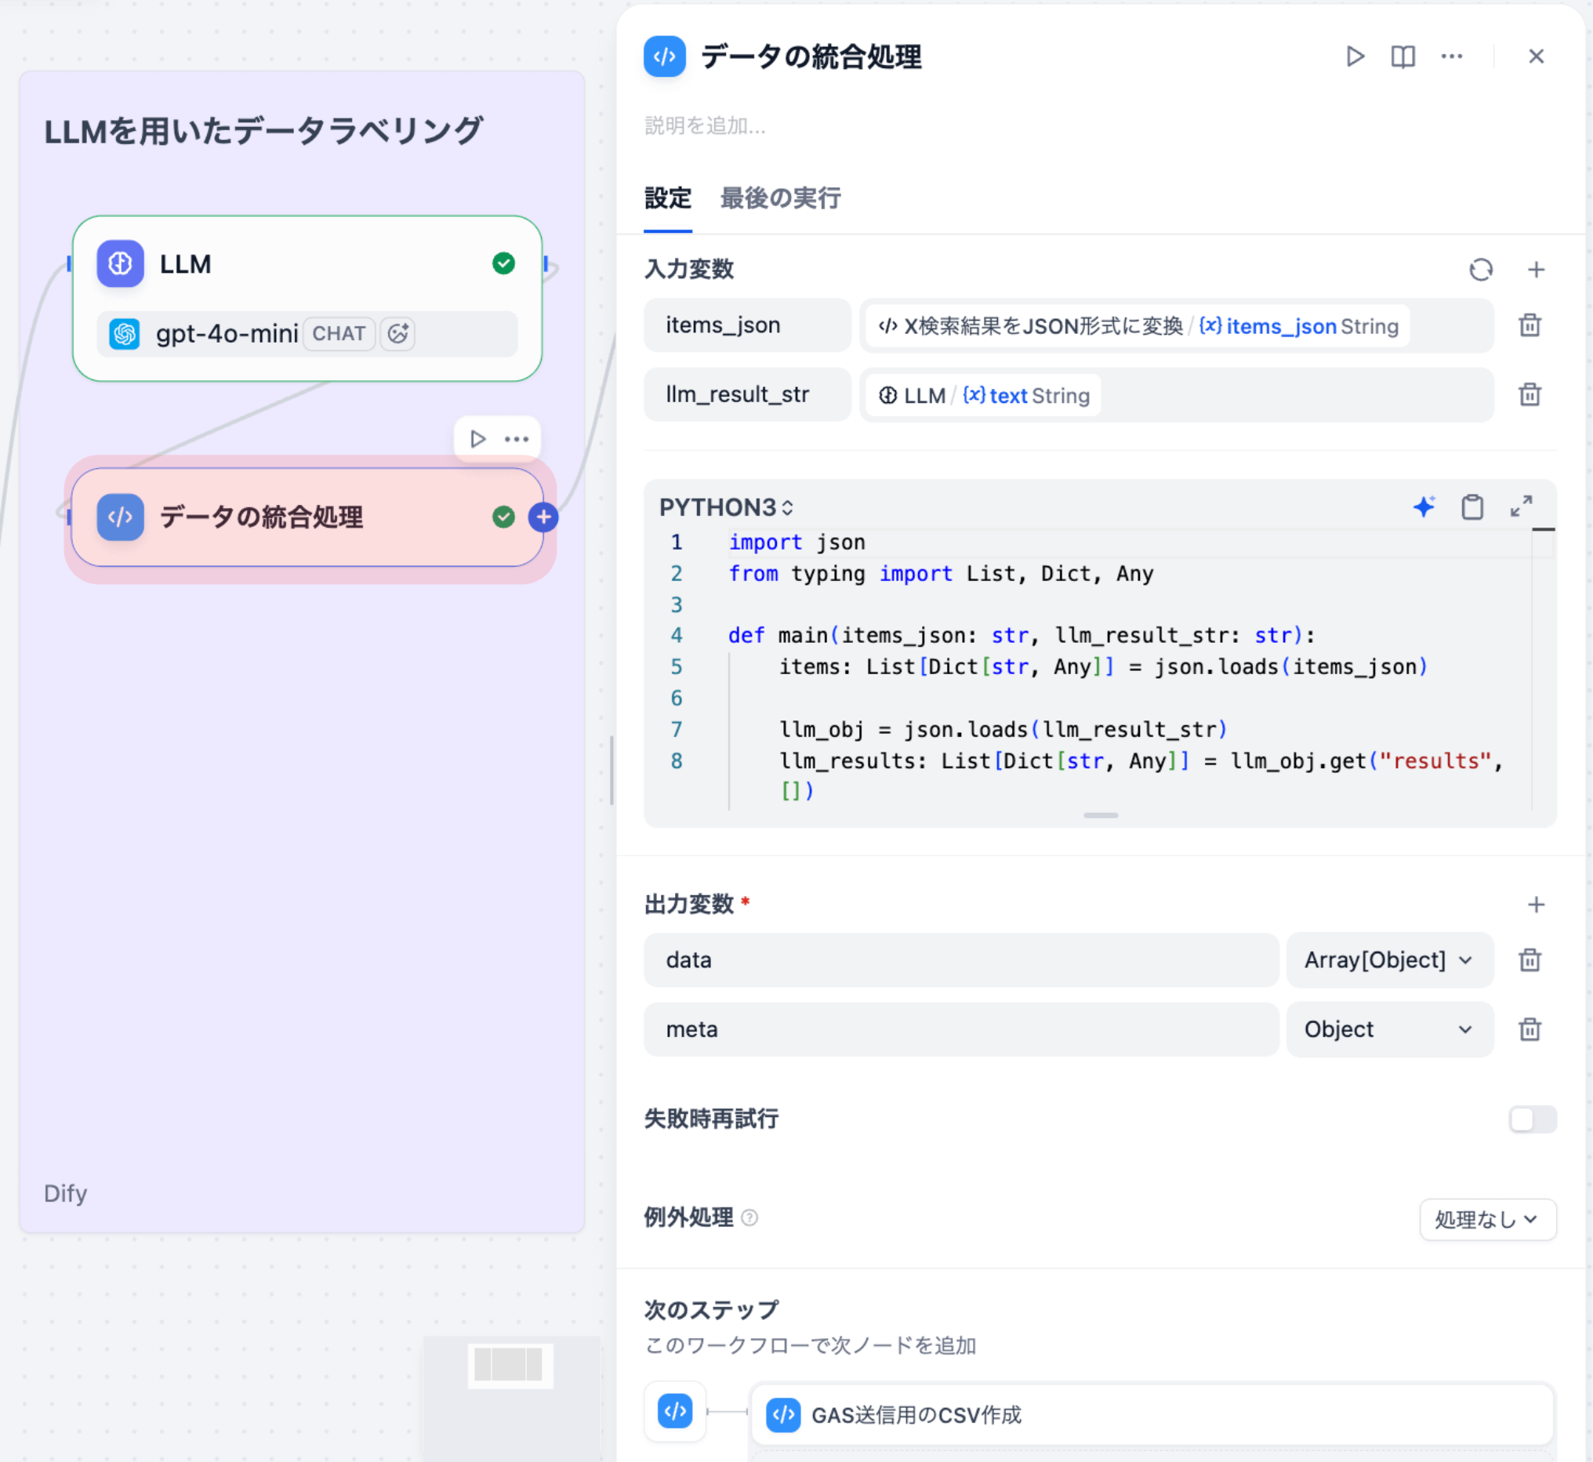Delete the items_json input variable
Image resolution: width=1593 pixels, height=1462 pixels.
1529,325
